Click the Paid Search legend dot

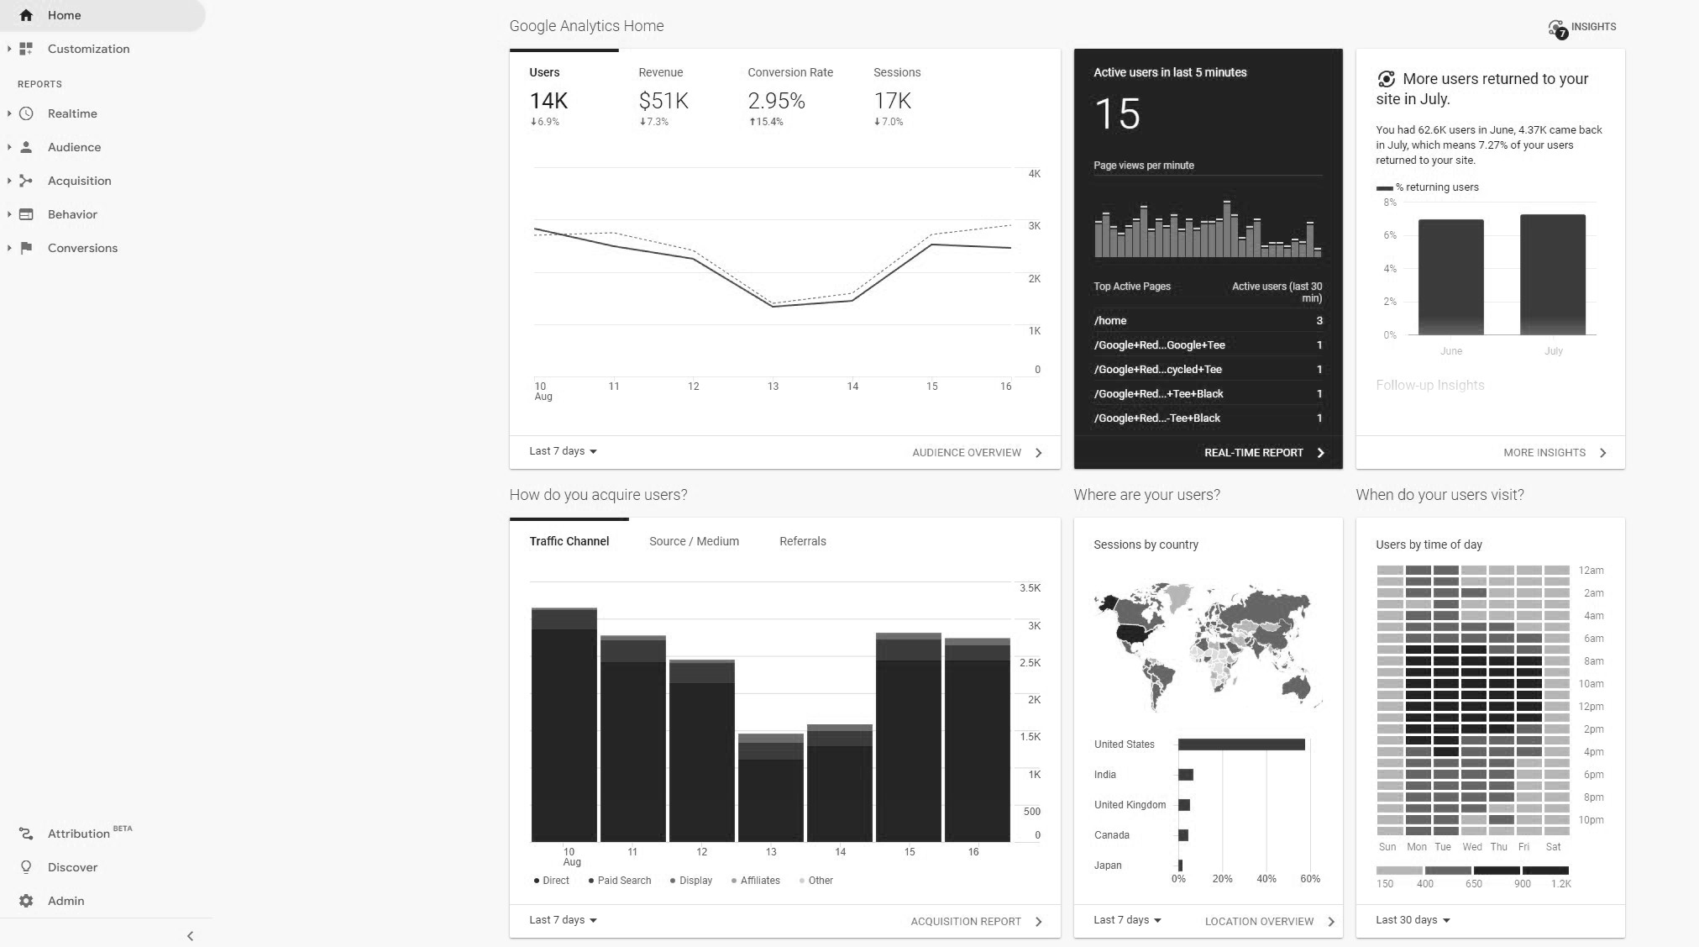pos(591,881)
